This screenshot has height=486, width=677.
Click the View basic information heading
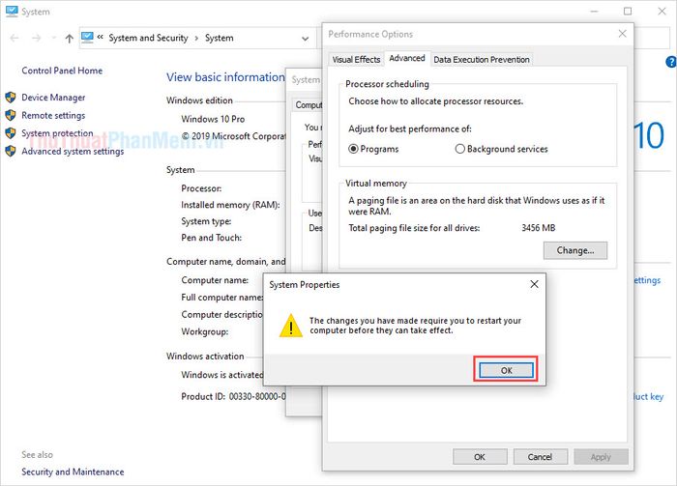pos(225,77)
